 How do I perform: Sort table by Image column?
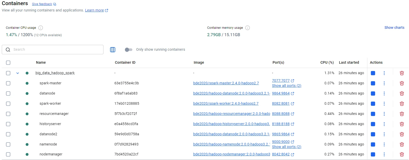pyautogui.click(x=199, y=62)
